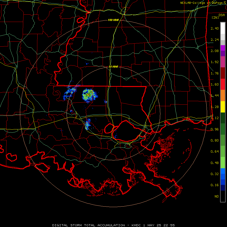Pick the yellow legend swatch
This screenshot has height=227, width=227.
click(223, 107)
